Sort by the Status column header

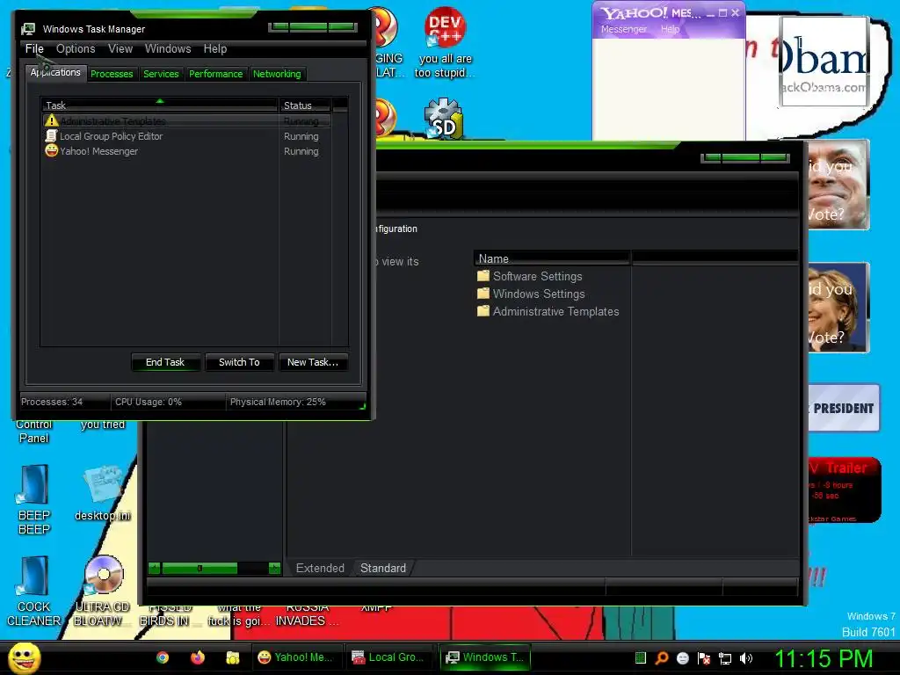pyautogui.click(x=305, y=105)
